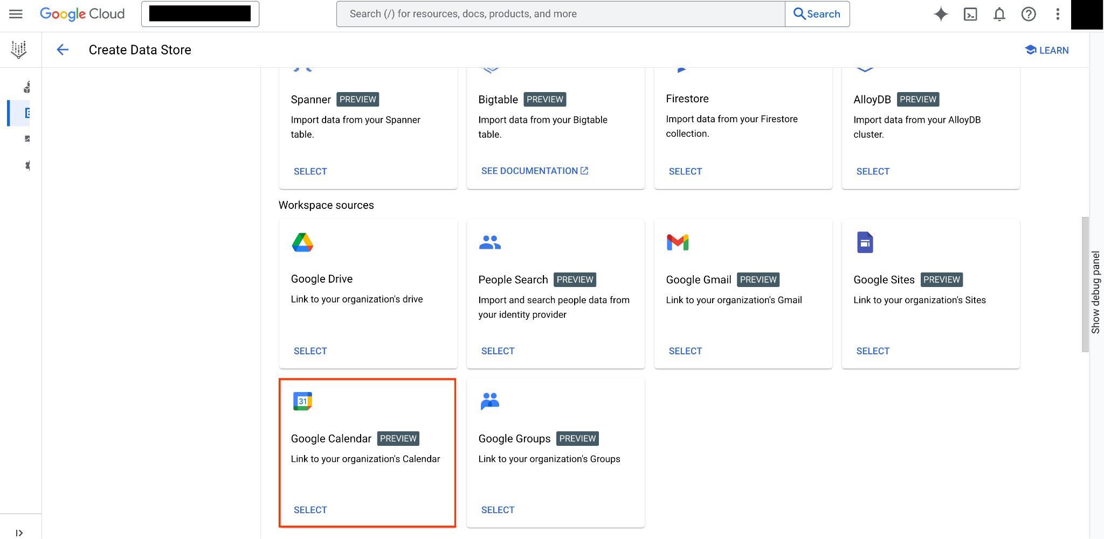Collapse the left navigation panel
Screen dimensions: 1104x539
point(19,532)
